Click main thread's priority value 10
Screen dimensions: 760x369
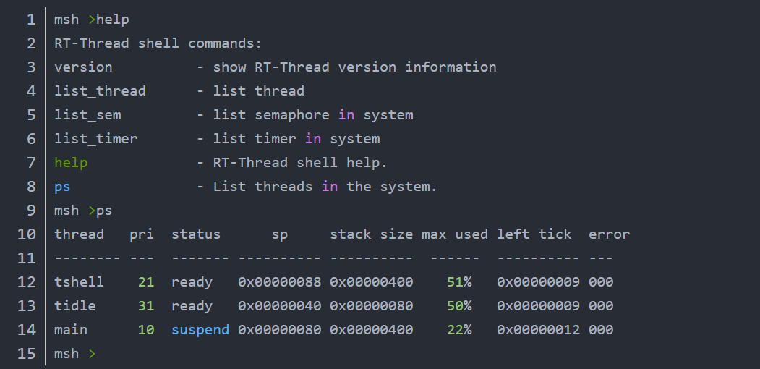click(x=146, y=330)
